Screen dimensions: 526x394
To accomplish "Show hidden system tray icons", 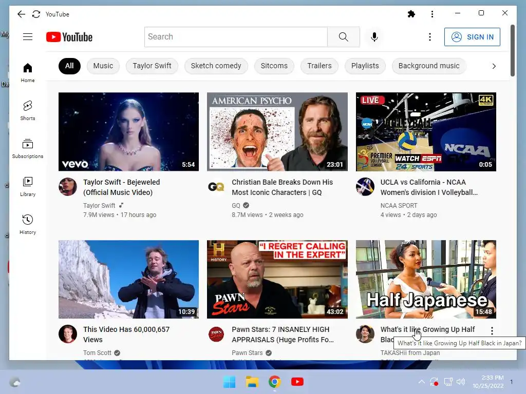I will pyautogui.click(x=422, y=382).
